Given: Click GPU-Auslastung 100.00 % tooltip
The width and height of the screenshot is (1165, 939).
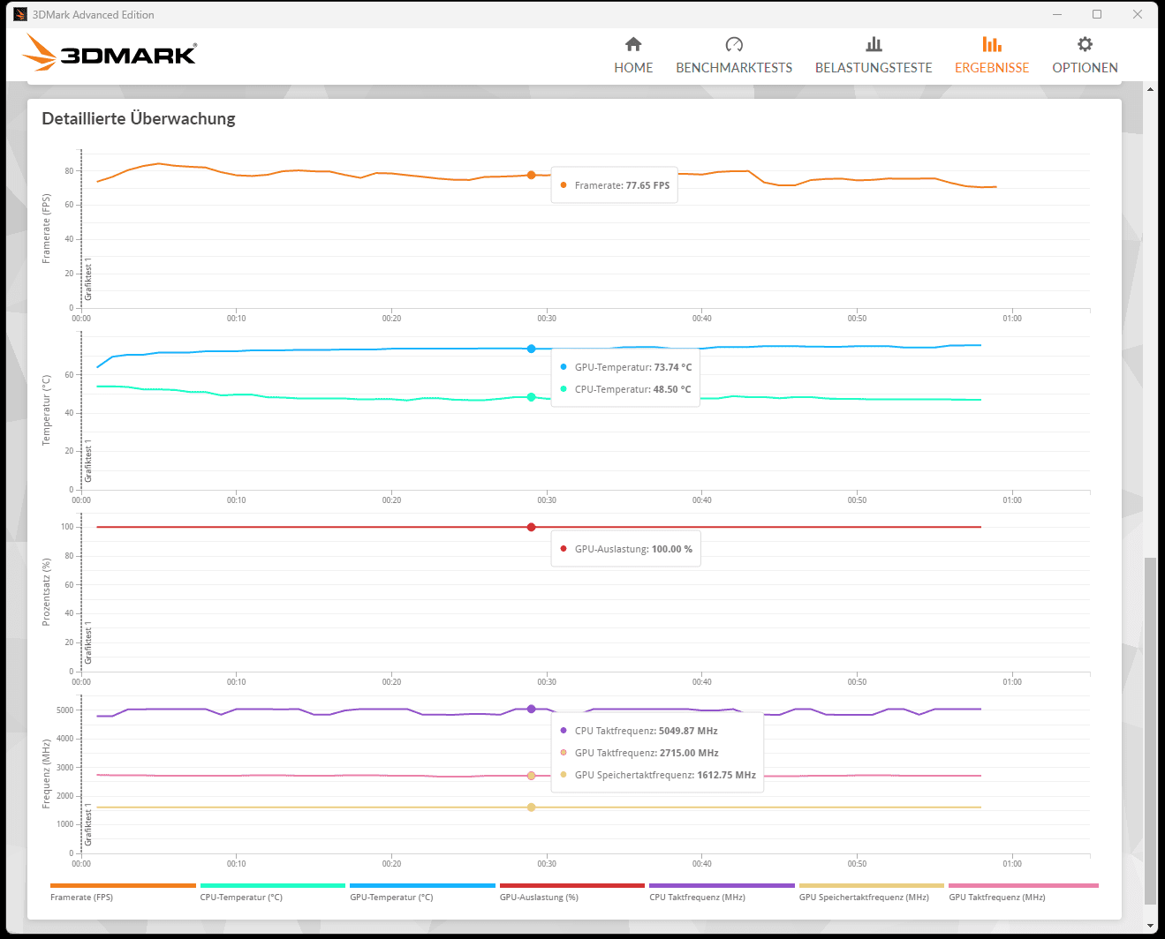Looking at the screenshot, I should coord(626,549).
